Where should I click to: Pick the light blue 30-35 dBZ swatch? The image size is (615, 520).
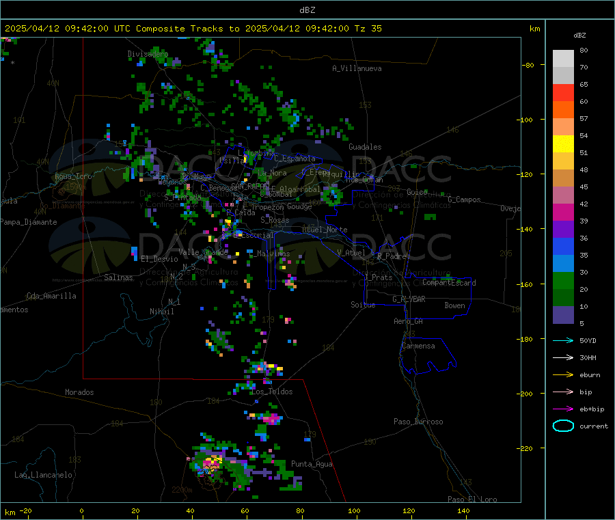click(x=563, y=264)
